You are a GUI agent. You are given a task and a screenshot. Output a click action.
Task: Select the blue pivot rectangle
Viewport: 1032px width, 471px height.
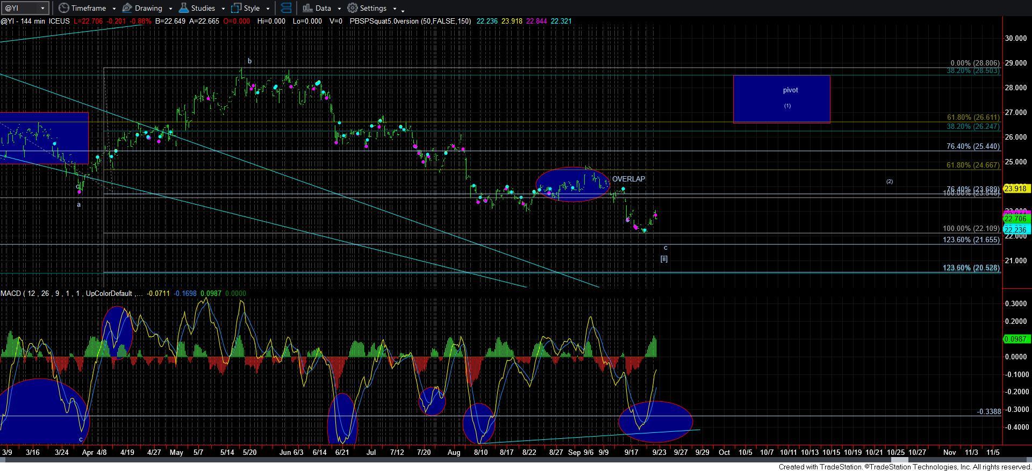tap(781, 99)
